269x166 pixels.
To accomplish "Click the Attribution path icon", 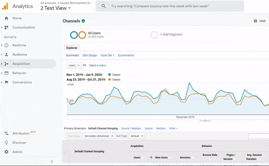I will point(6,133).
